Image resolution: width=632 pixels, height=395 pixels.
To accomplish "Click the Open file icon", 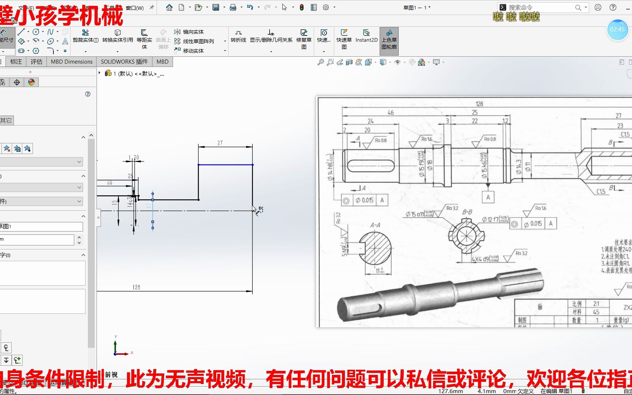I will (x=198, y=7).
